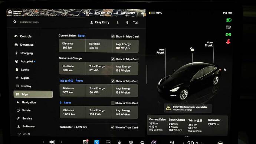Screen dimensions: 256x144
Task: Tap the Since Charge column in trips card
Action: 177,125
